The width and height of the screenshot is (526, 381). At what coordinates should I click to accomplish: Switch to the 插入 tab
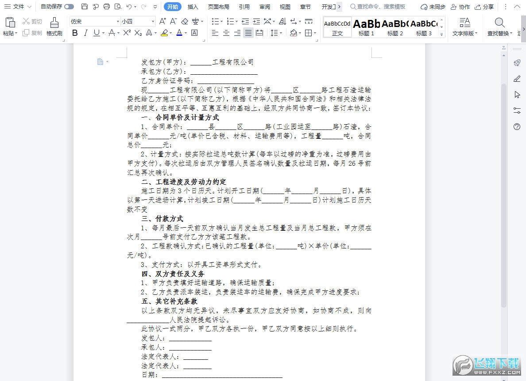tap(193, 7)
